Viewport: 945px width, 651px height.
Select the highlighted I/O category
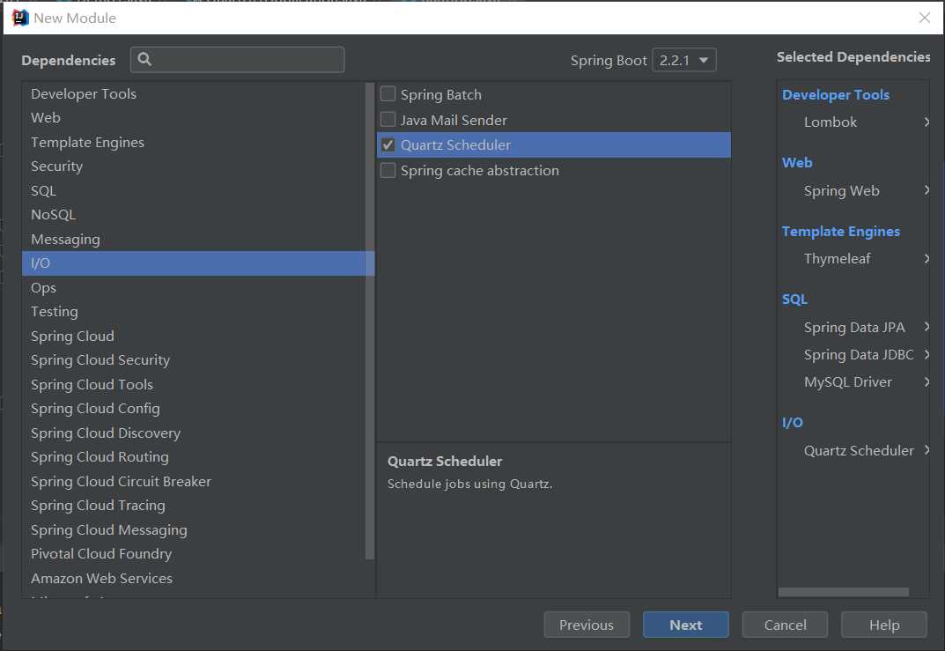[x=198, y=263]
